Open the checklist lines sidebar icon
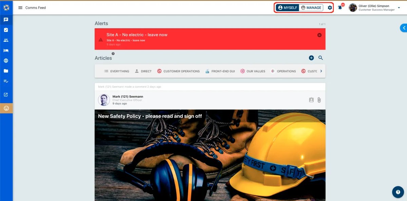Viewport: 407px width, 201px height. point(6,81)
